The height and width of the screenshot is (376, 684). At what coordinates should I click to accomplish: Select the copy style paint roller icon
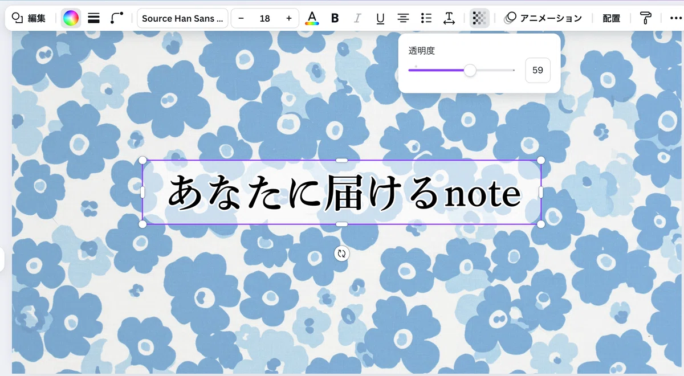click(x=645, y=18)
